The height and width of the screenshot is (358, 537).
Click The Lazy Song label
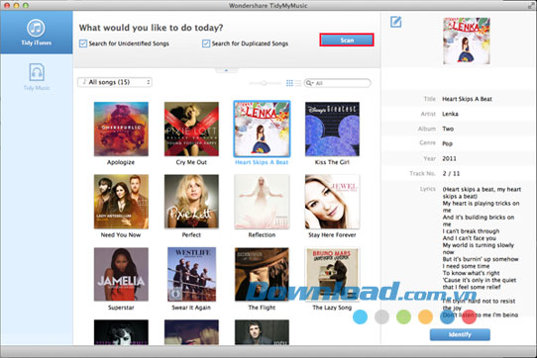(332, 308)
